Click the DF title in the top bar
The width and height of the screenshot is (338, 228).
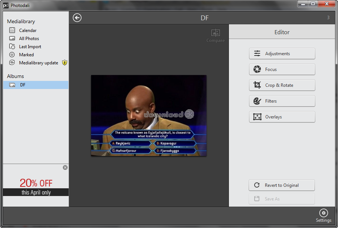tap(205, 18)
